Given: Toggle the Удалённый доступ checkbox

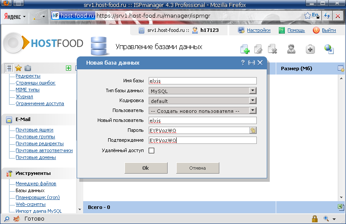Looking at the screenshot, I should pos(151,150).
